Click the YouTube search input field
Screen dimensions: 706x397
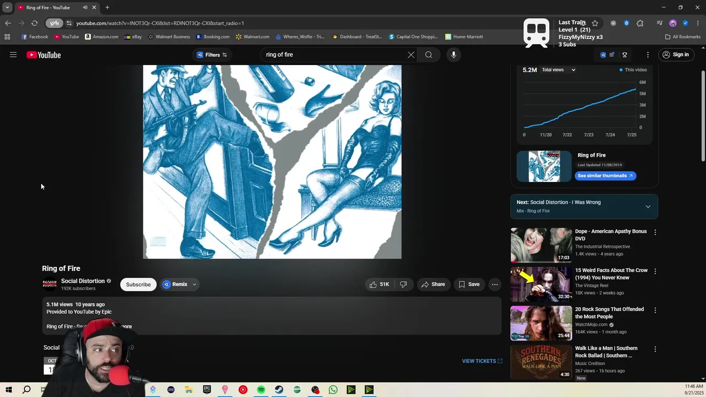pos(334,55)
